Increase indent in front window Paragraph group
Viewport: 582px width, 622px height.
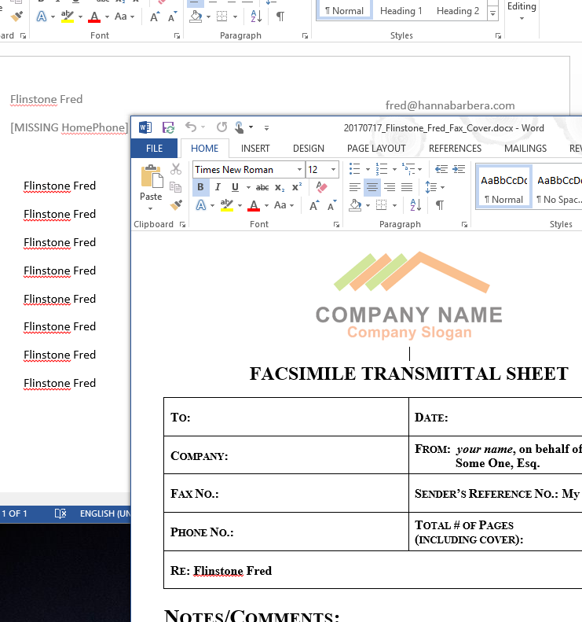click(459, 169)
